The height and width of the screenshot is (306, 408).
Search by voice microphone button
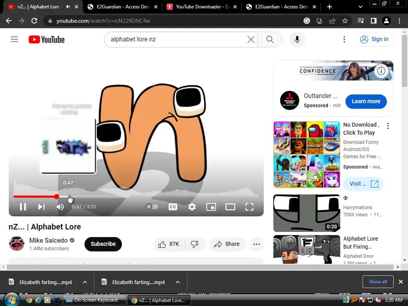(297, 39)
